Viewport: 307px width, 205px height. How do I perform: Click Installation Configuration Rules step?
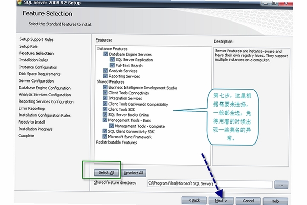click(45, 115)
